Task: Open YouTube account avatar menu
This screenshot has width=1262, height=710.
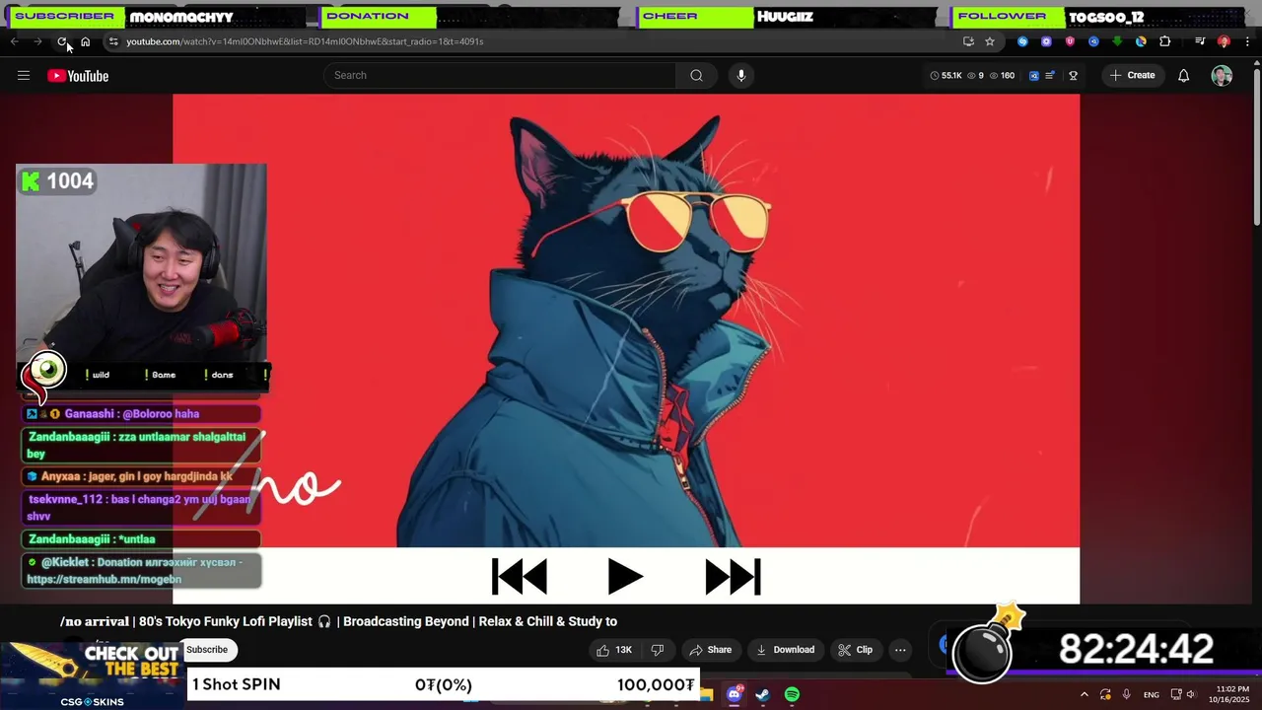Action: [x=1222, y=76]
